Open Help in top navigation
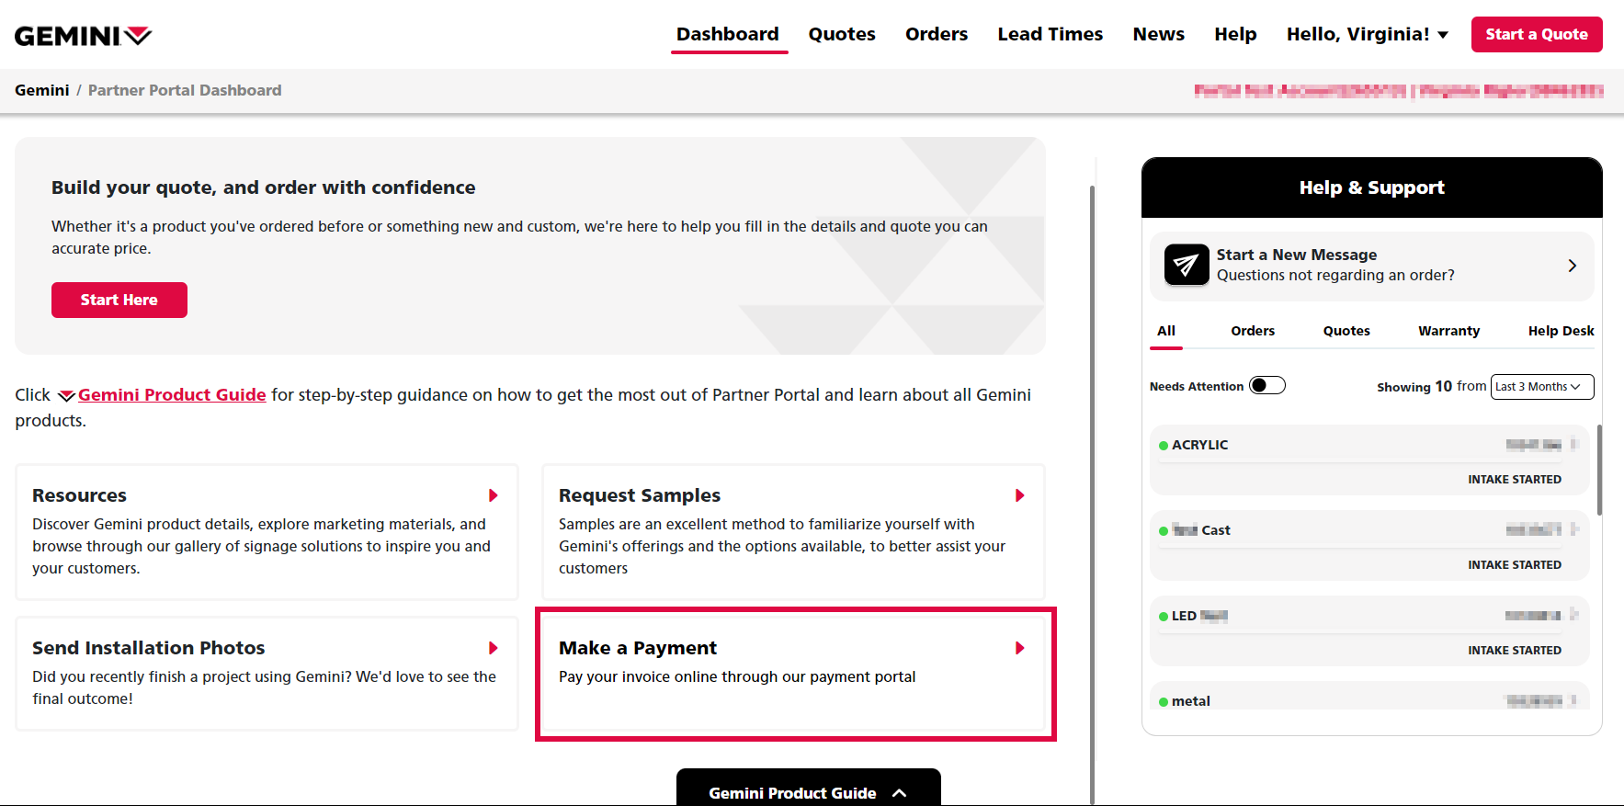Screen dimensions: 1624x806 [x=1235, y=34]
